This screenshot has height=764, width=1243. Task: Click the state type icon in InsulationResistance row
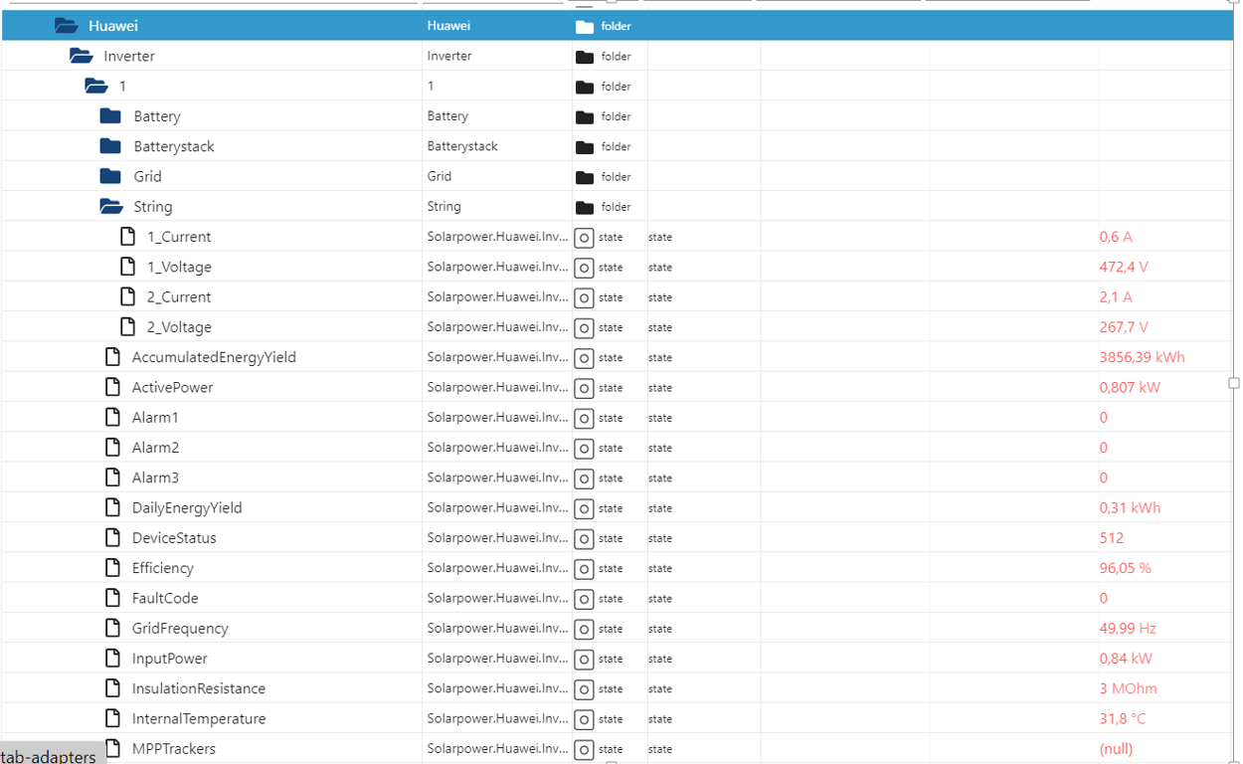(x=585, y=689)
